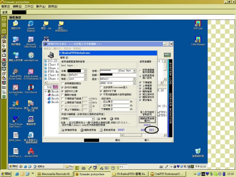Uncheck the 刪除檔案 permission checkbox
Image resolution: width=236 pixels, height=177 pixels.
coord(140,91)
